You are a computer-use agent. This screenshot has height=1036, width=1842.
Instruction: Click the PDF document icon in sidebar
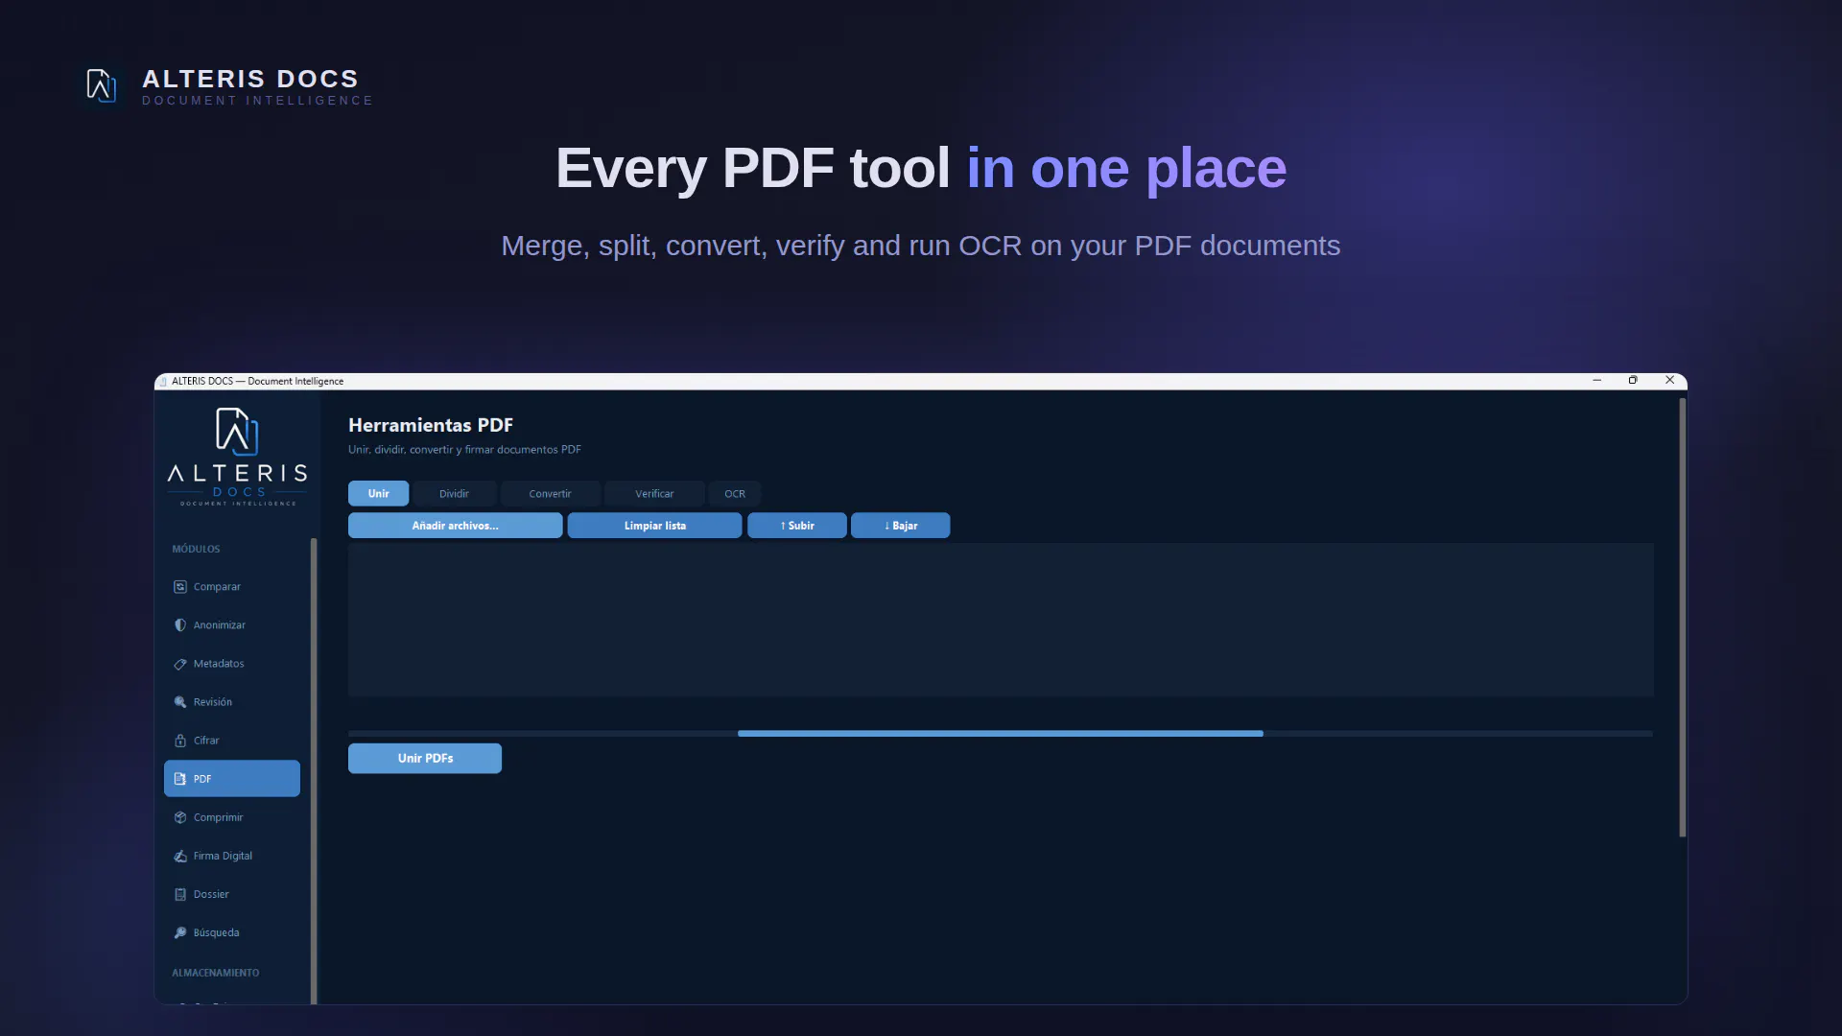[179, 779]
